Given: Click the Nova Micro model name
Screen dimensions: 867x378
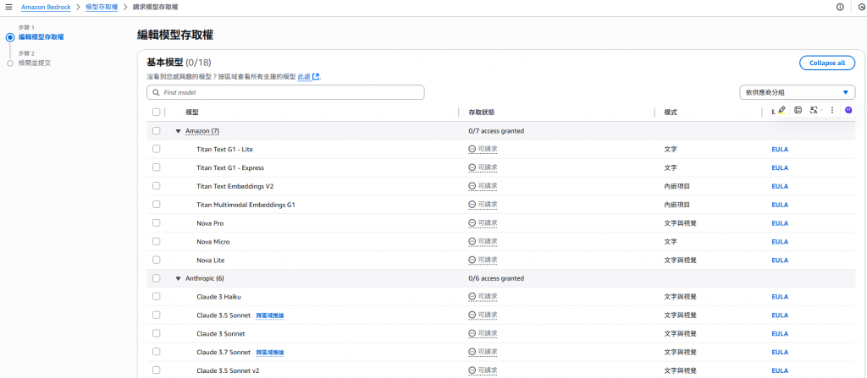Looking at the screenshot, I should pos(213,242).
